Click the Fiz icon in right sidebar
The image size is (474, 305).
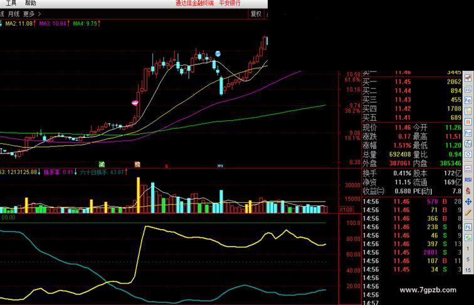coord(468,133)
